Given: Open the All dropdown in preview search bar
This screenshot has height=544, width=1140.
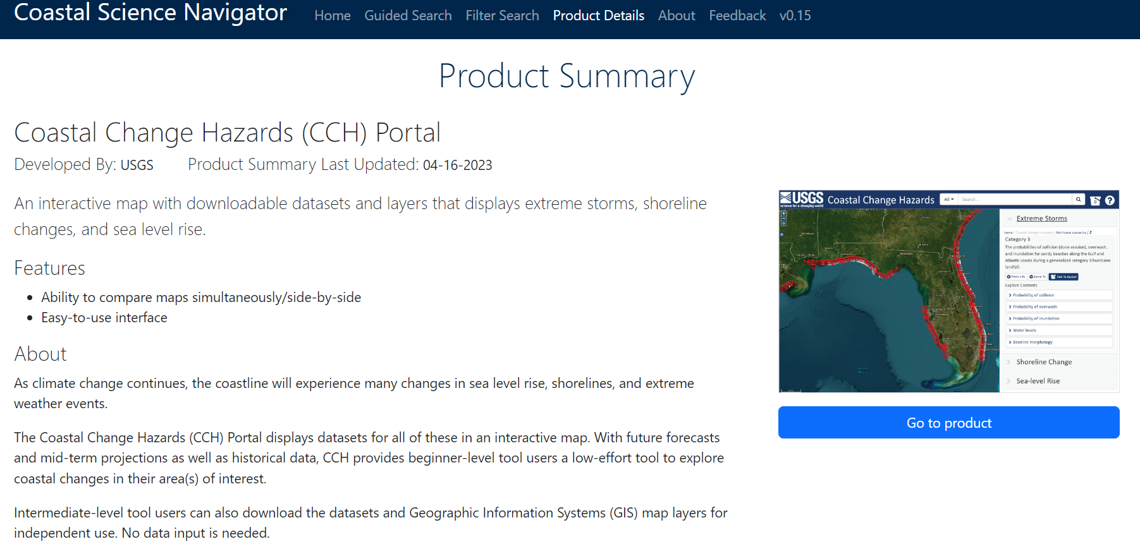Looking at the screenshot, I should click(948, 200).
